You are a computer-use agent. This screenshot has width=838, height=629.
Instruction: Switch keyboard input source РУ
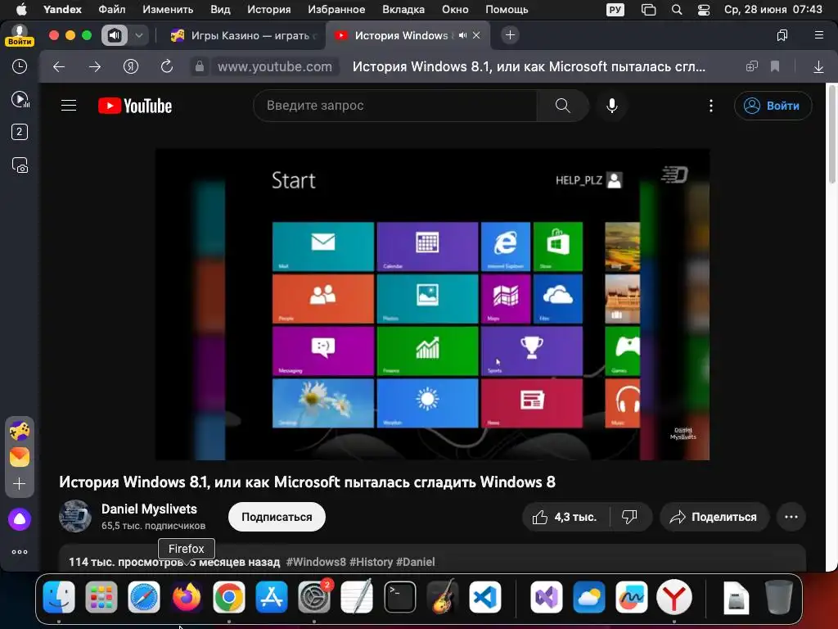[x=615, y=9]
